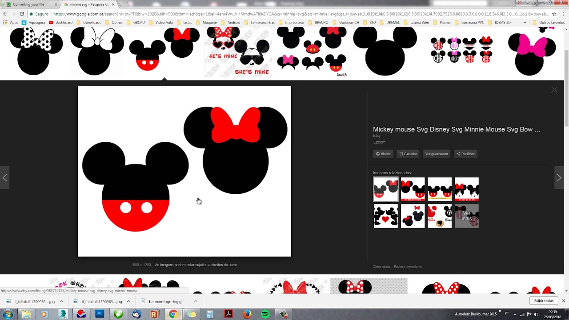569x320 pixels.
Task: Click Obter ajuda link
Action: click(381, 267)
